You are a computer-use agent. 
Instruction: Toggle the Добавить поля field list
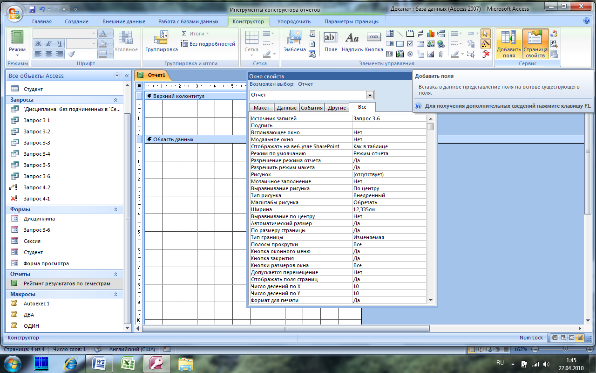click(509, 44)
